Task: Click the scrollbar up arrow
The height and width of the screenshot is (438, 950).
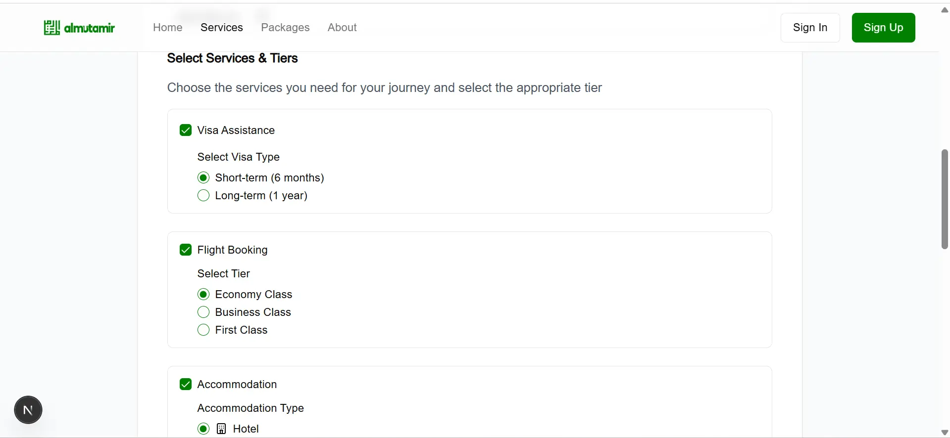Action: [x=945, y=10]
